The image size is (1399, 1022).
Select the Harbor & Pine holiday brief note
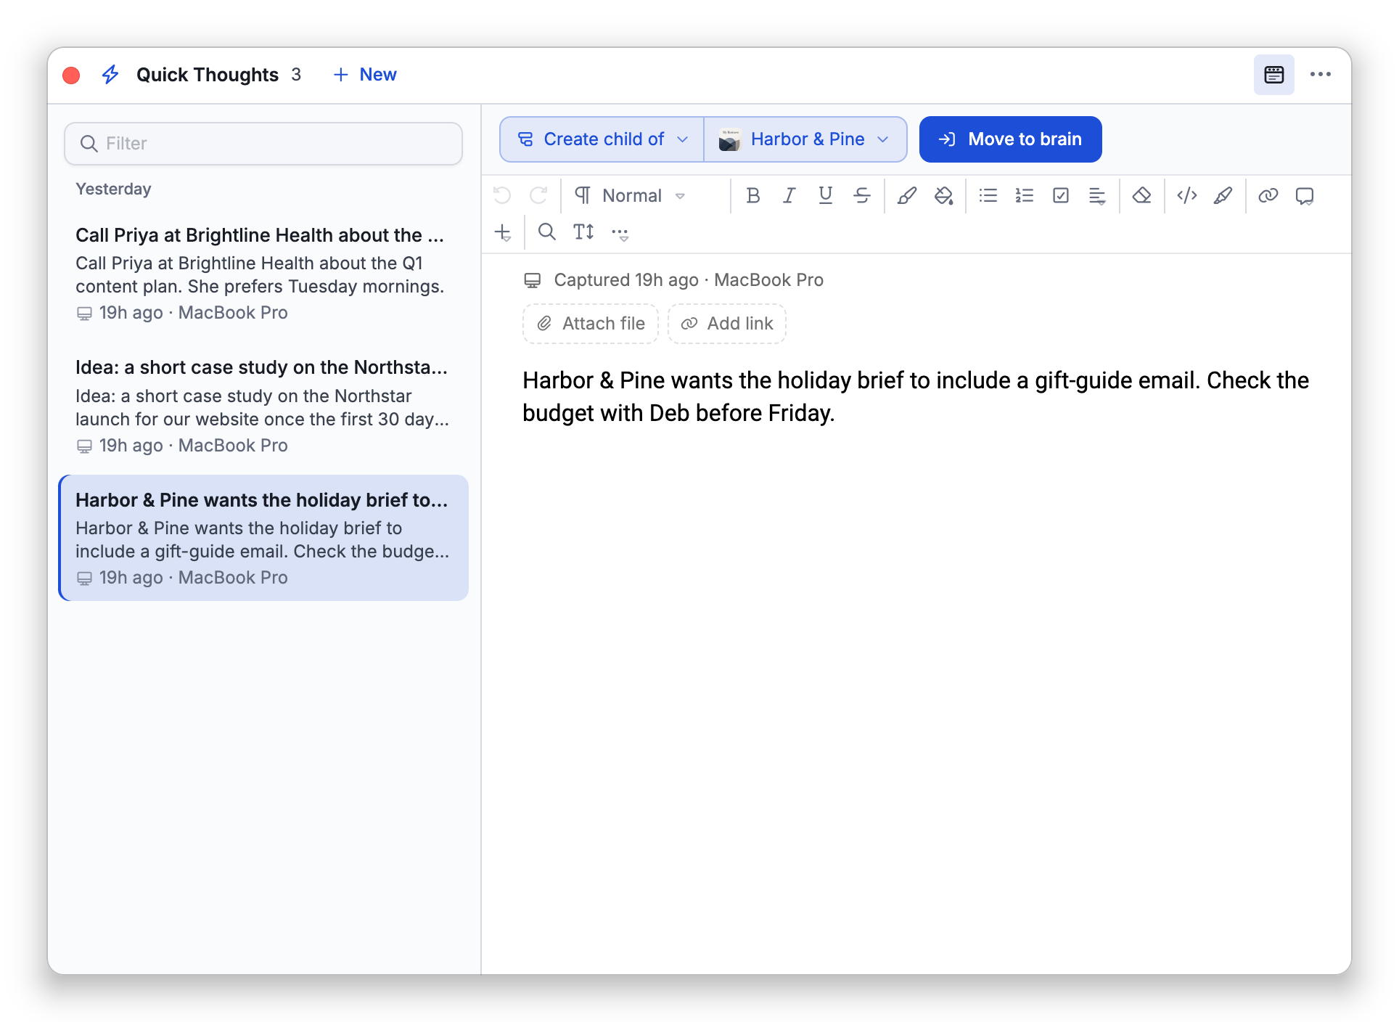263,538
